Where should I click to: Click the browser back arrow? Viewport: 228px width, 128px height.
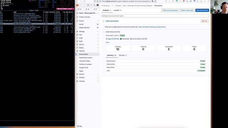pos(77,1)
